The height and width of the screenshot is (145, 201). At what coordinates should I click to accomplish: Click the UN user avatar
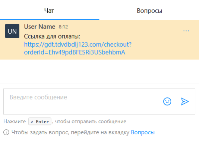point(12,31)
